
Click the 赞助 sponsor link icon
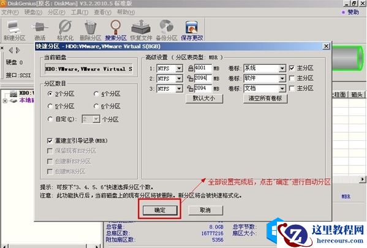pos(343,12)
